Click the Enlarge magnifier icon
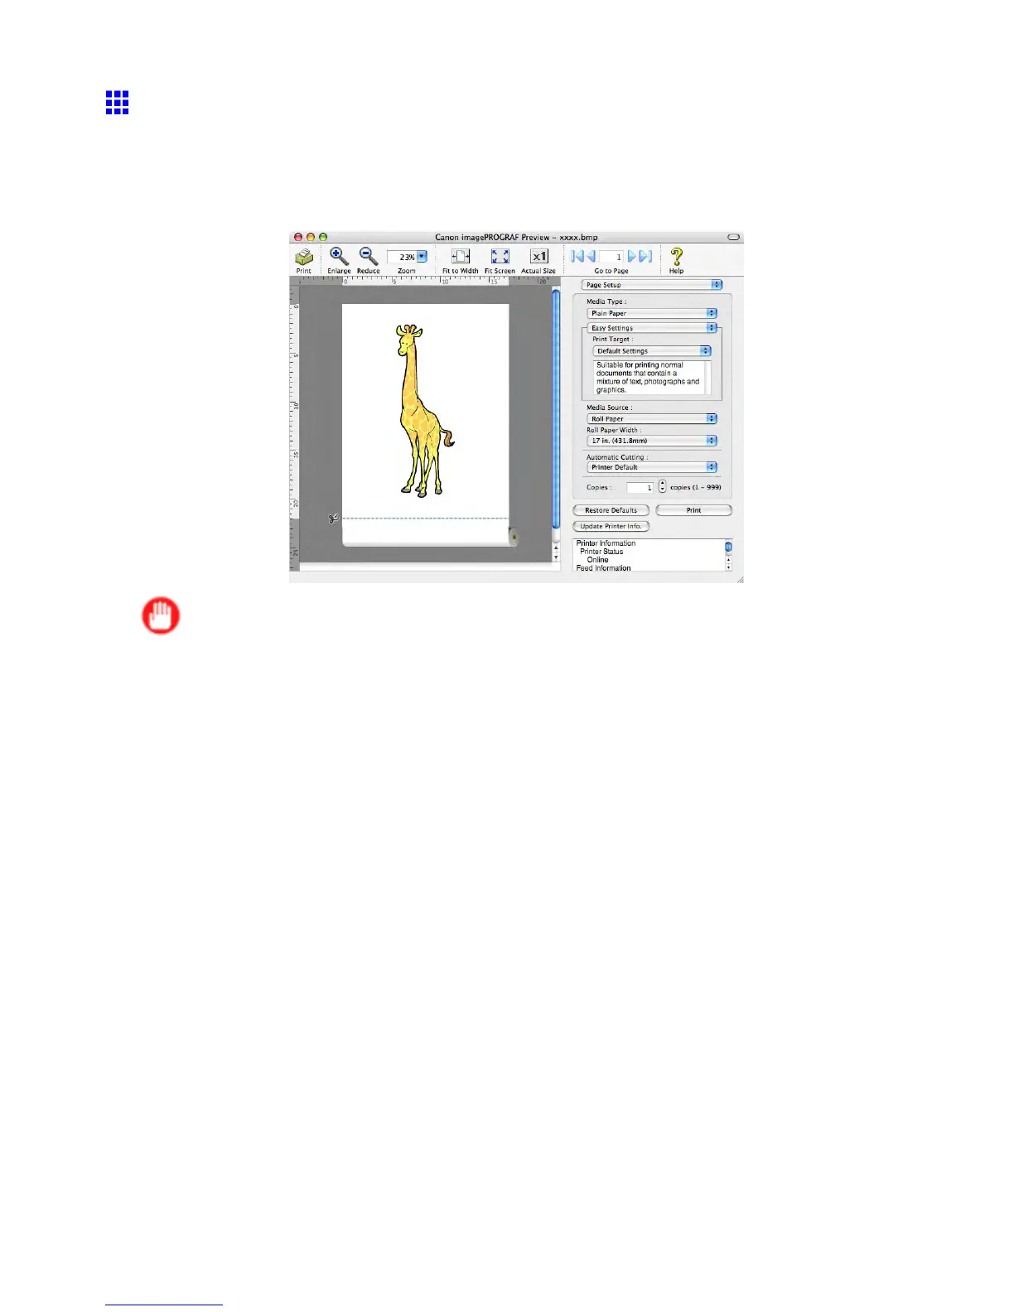Image resolution: width=1014 pixels, height=1312 pixels. 339,256
